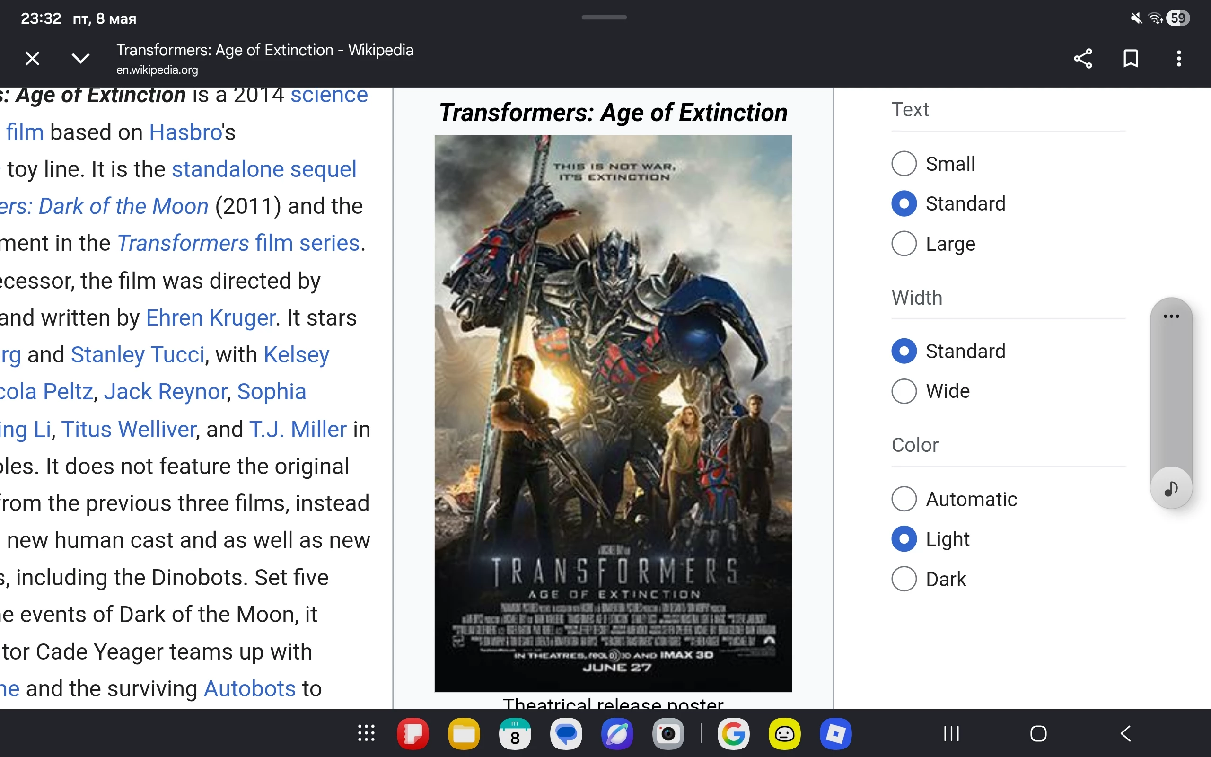Show recent apps

951,733
